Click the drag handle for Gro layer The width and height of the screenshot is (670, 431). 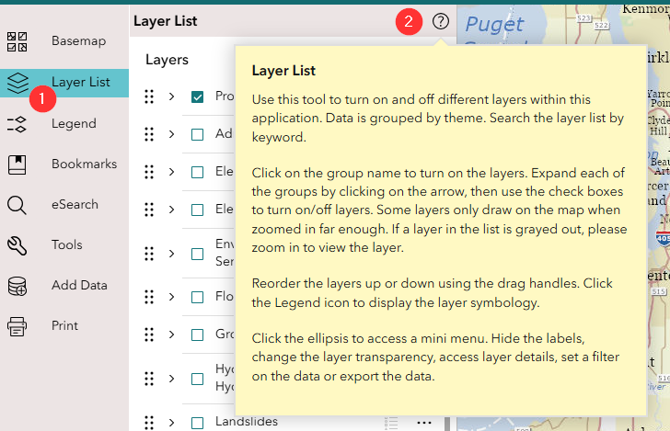(149, 335)
